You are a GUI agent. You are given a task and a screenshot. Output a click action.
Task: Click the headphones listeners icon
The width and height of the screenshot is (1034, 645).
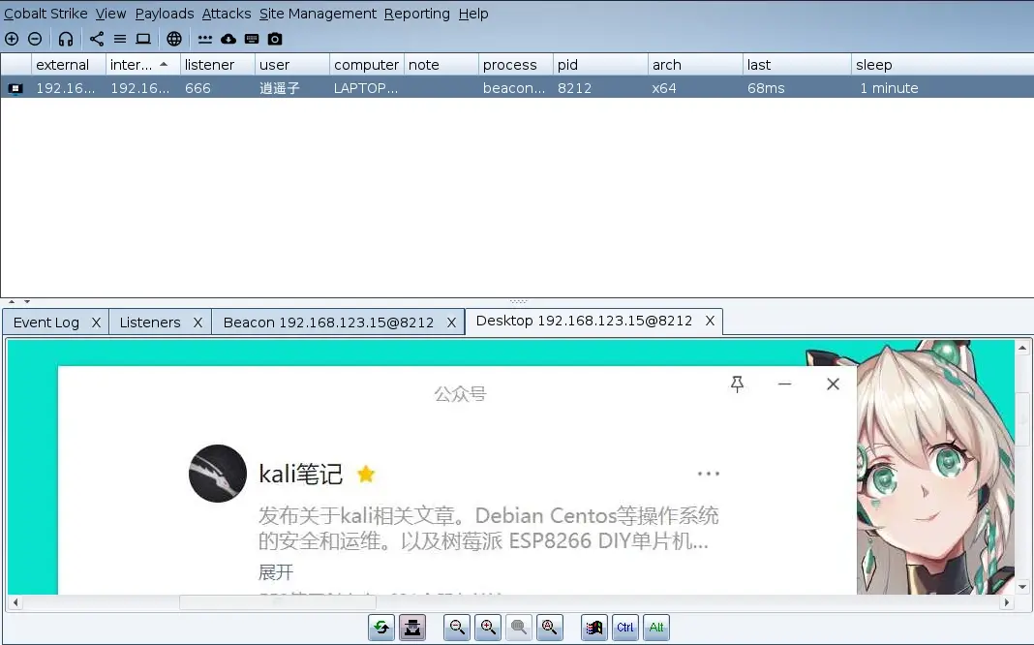[x=65, y=39]
